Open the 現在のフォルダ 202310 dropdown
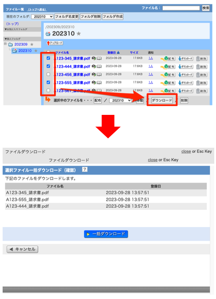Screen dimensions: 216x299 tap(42, 17)
